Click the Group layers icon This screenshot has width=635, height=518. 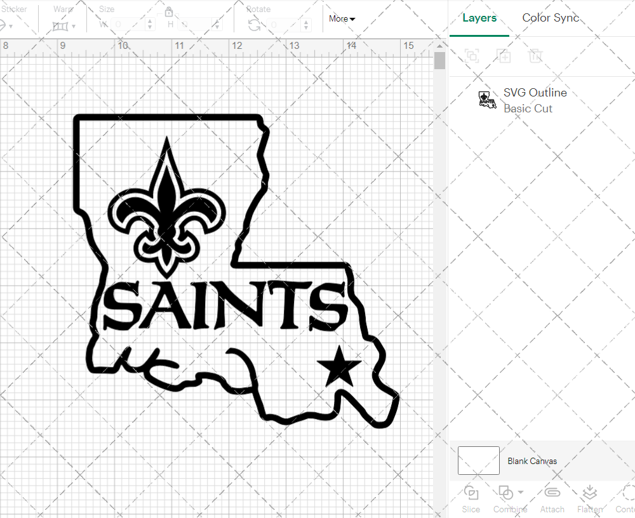(472, 56)
